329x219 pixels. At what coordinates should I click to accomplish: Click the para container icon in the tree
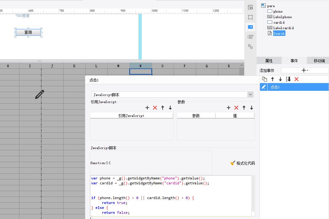pos(264,6)
